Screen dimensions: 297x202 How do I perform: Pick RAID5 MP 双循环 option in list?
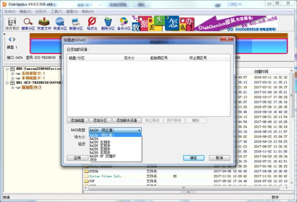click(103, 156)
